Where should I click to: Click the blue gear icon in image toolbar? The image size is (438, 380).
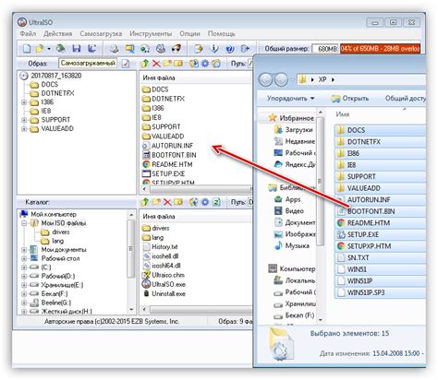[x=205, y=64]
